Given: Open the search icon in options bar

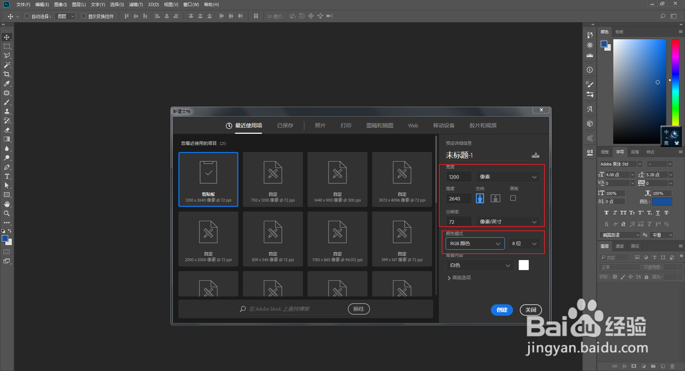Looking at the screenshot, I should pyautogui.click(x=663, y=16).
